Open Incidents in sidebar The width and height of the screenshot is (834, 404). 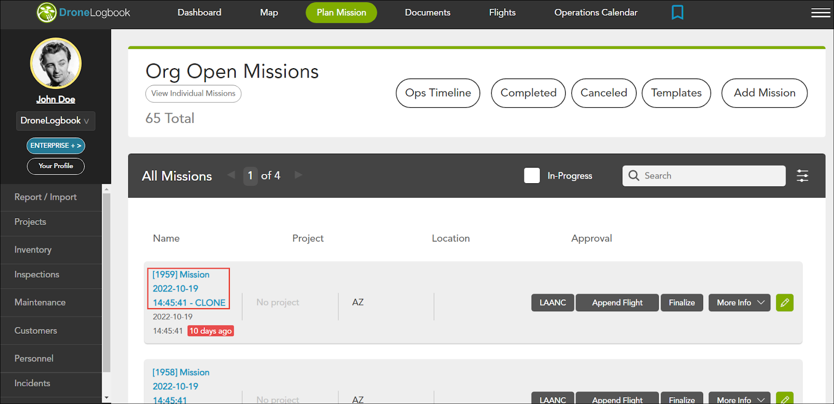(51, 383)
